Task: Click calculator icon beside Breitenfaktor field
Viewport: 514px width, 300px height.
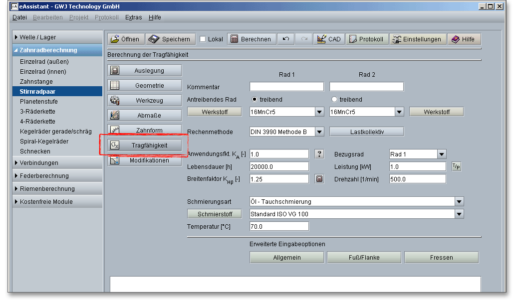Action: click(319, 179)
